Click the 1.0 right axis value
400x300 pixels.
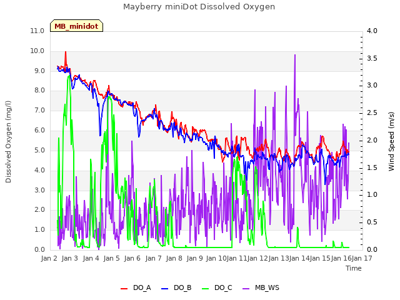tap(372, 195)
